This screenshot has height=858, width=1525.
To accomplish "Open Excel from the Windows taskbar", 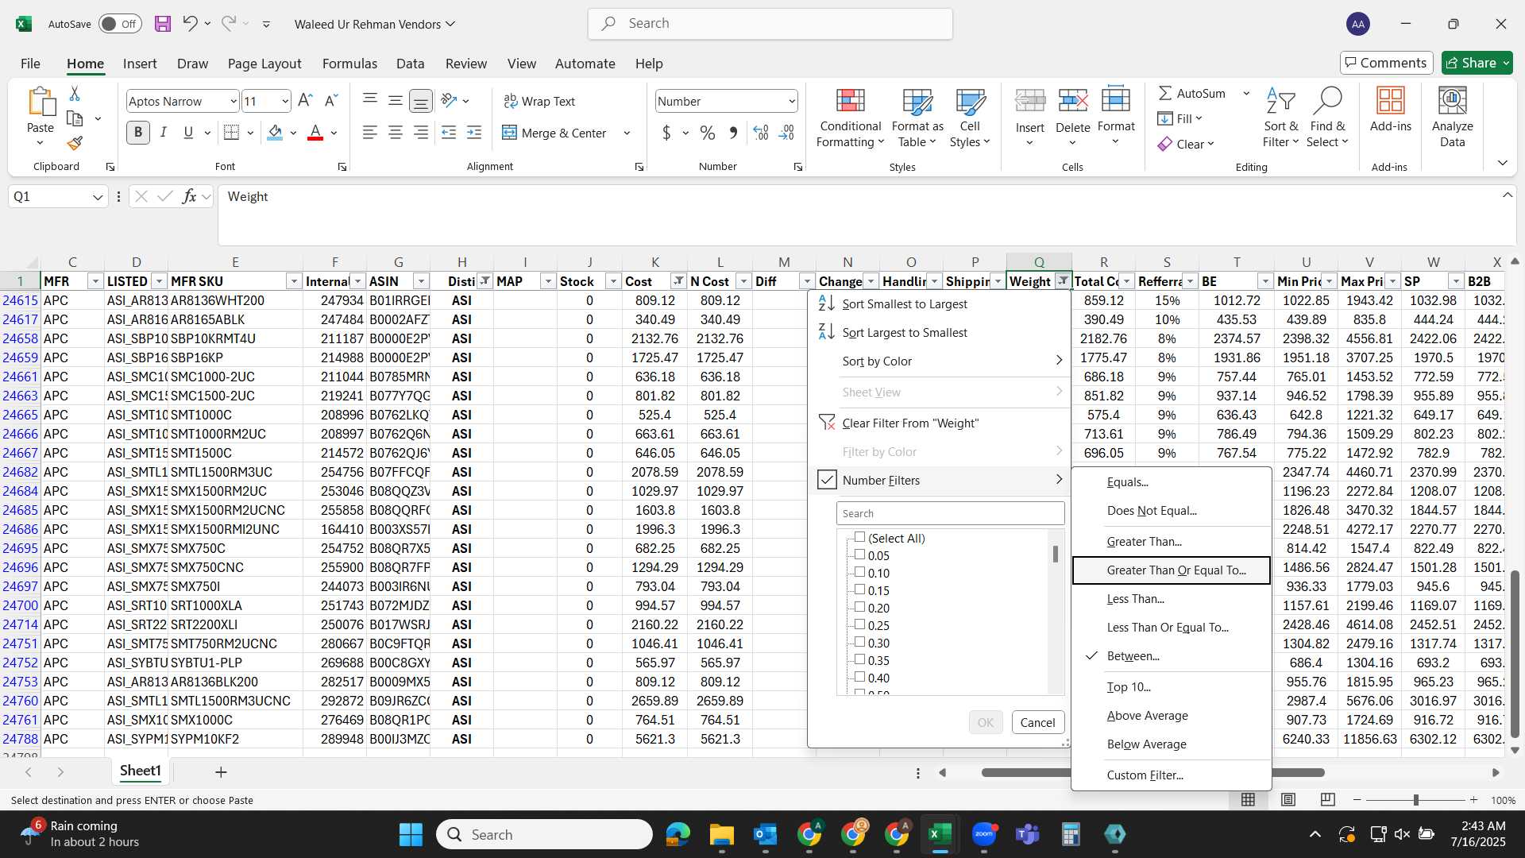I will coord(940,834).
